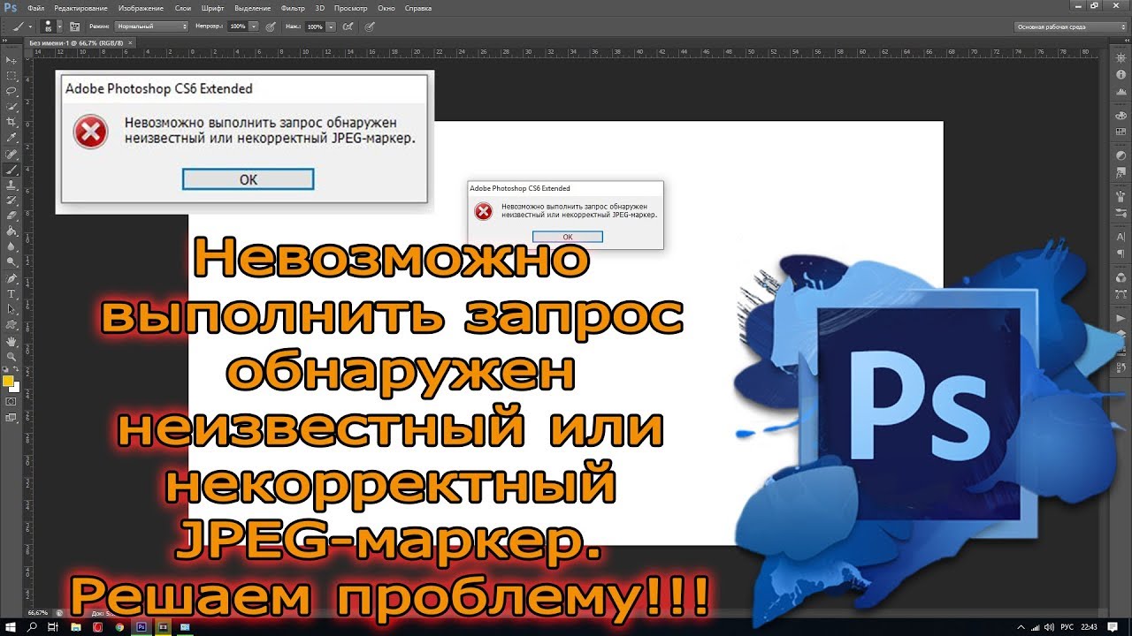This screenshot has width=1132, height=636.
Task: Select the Horizontal Type tool
Action: (x=11, y=293)
